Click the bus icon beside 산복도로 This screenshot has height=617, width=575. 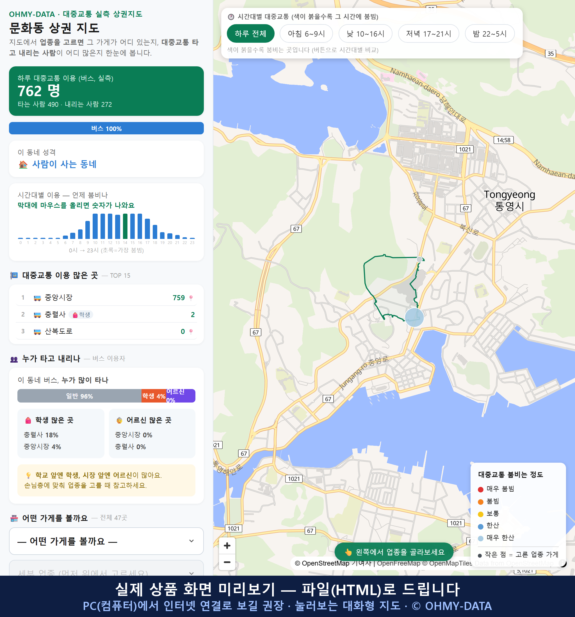[x=37, y=331]
